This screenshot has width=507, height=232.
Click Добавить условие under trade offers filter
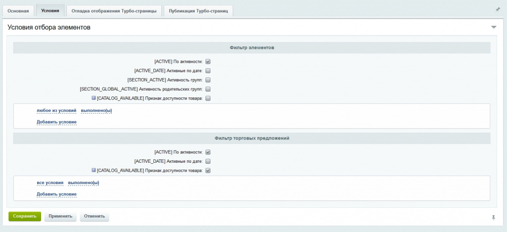pos(56,194)
